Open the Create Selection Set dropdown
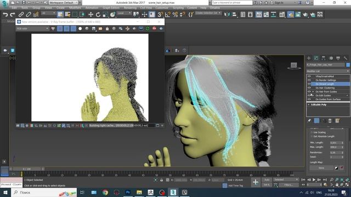Viewport: 351px width, 197px height. (208, 13)
